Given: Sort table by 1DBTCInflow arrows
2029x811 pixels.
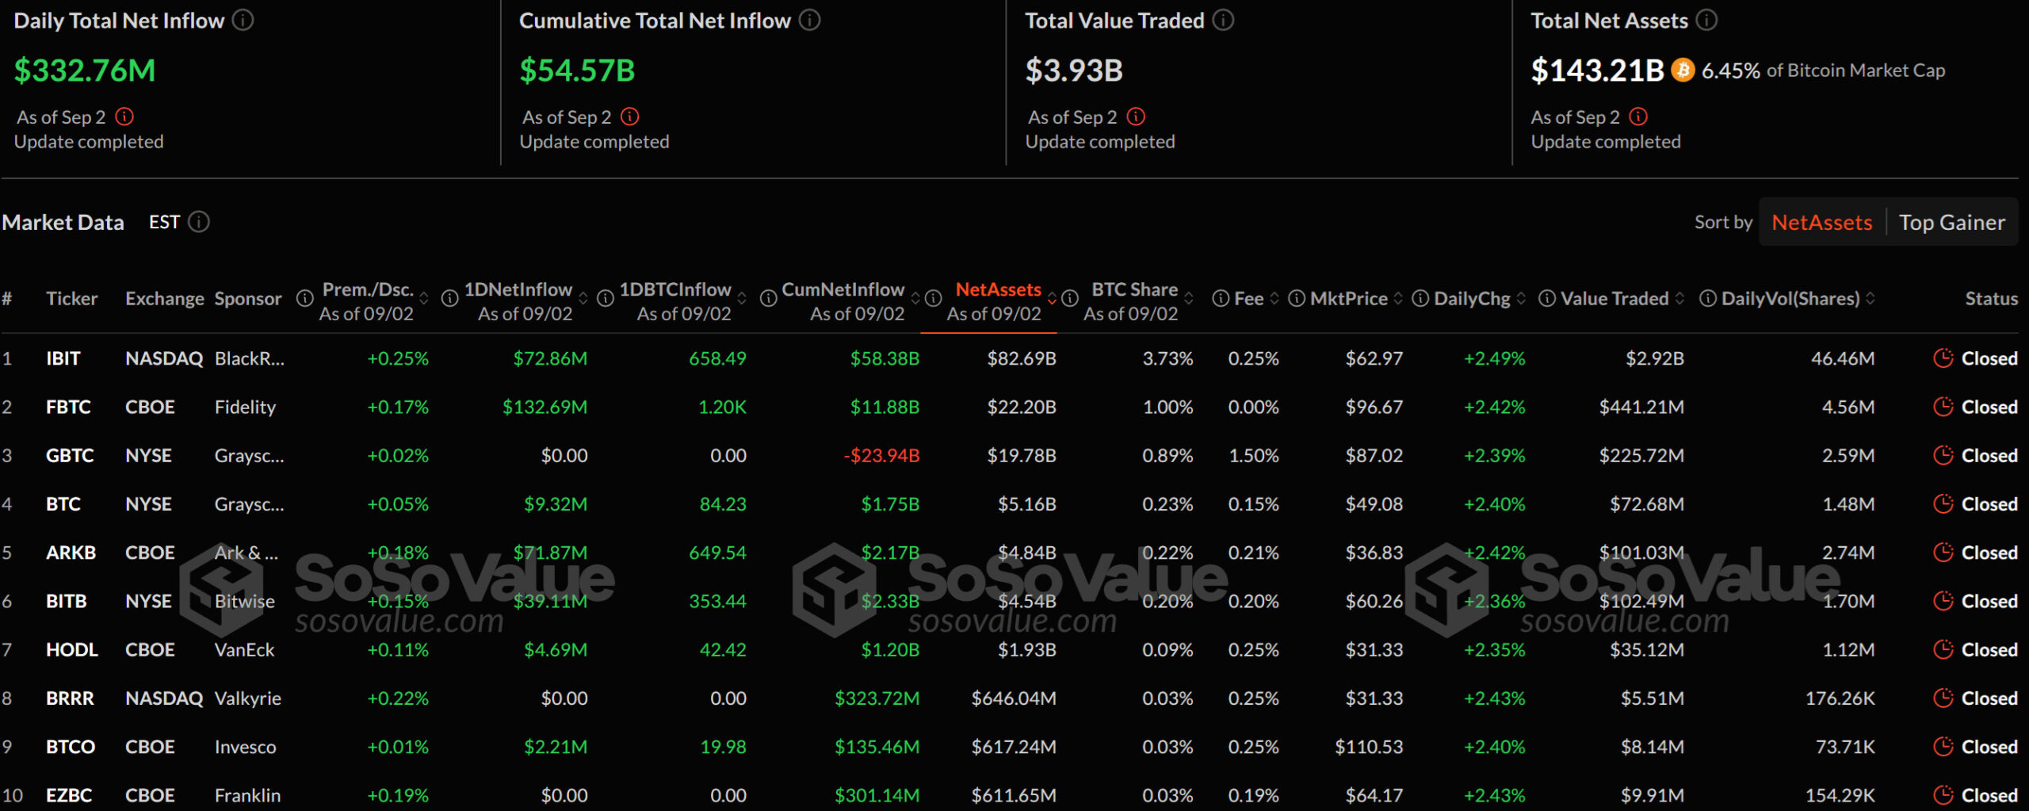Looking at the screenshot, I should pos(742,299).
